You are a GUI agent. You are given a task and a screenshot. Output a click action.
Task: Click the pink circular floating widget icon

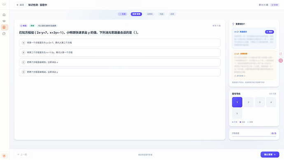(x=281, y=61)
